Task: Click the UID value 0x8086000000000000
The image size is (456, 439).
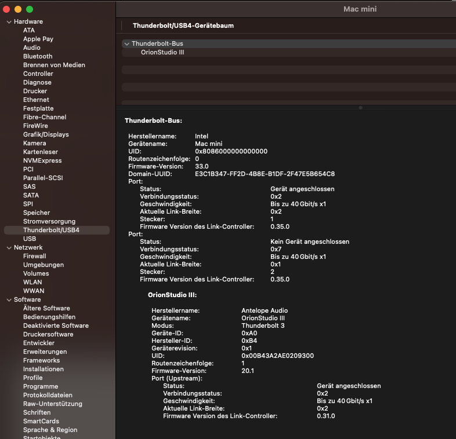Action: pos(231,151)
